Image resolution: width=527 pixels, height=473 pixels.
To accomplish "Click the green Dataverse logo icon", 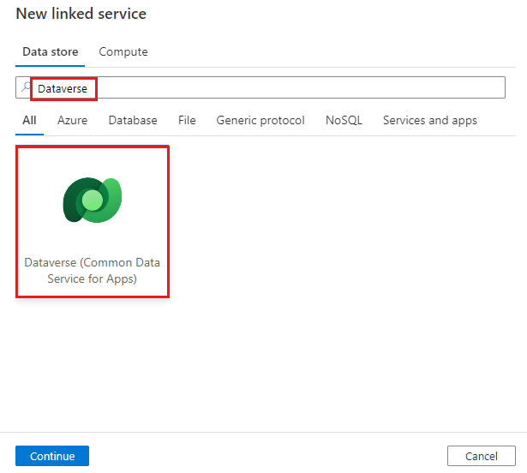I will 93,200.
